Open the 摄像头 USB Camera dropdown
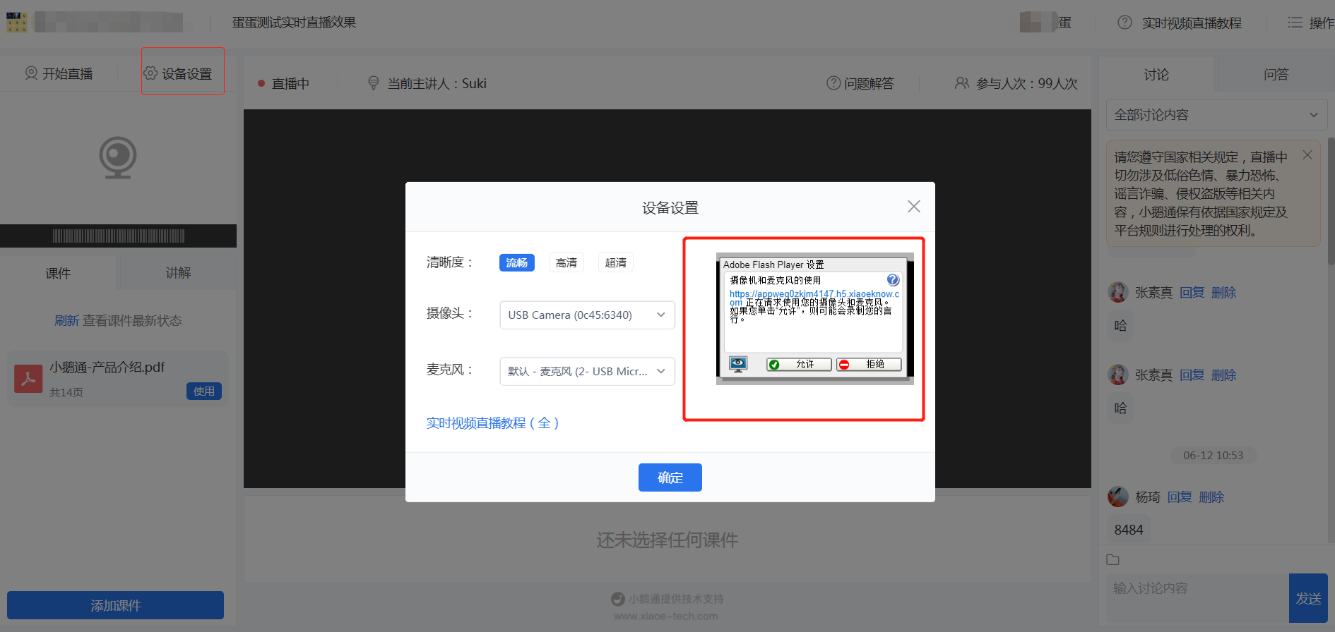1335x632 pixels. click(586, 315)
